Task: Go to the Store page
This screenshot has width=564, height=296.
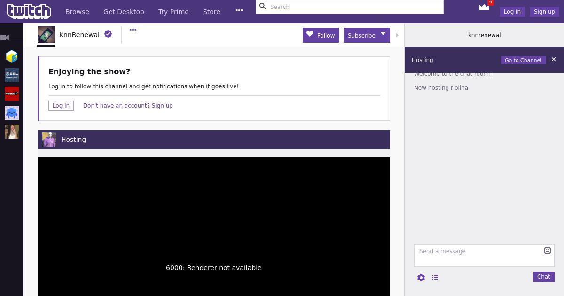Action: 211,12
